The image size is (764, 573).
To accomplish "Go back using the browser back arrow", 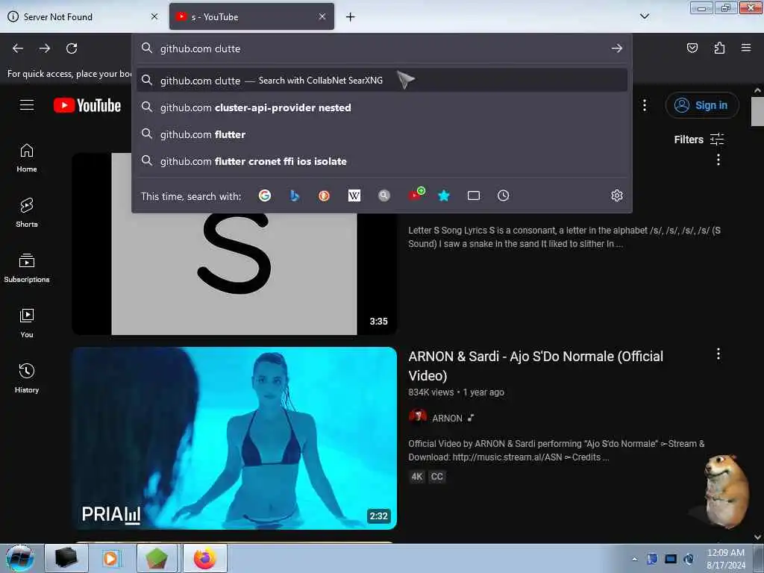I will [18, 48].
